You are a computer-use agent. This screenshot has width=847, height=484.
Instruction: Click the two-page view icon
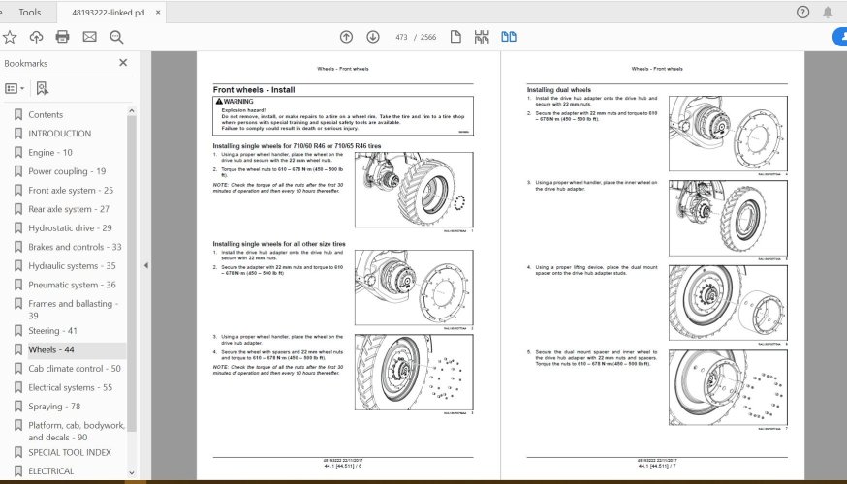509,37
